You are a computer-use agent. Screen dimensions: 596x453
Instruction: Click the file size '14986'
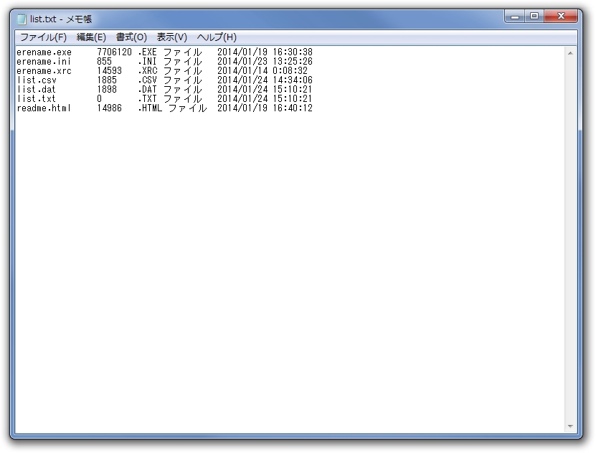pyautogui.click(x=110, y=108)
